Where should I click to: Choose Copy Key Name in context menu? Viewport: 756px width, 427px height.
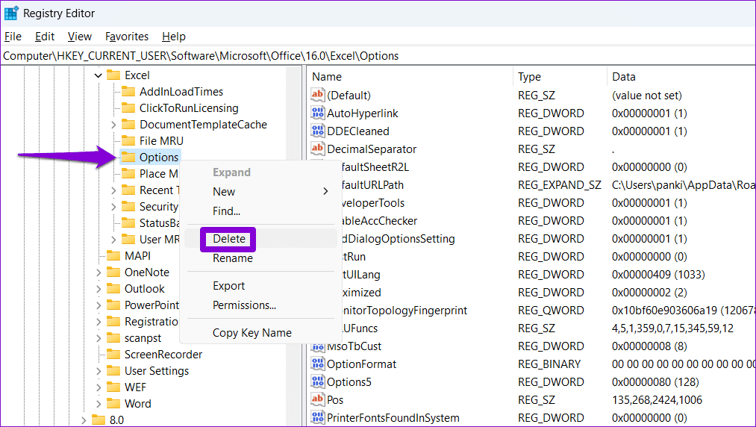tap(260, 332)
